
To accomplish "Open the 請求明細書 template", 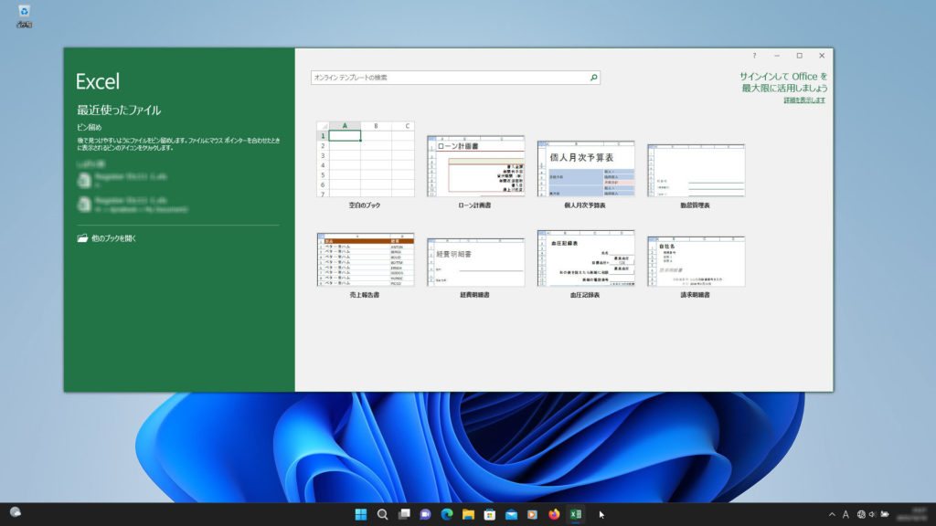I will (x=696, y=261).
